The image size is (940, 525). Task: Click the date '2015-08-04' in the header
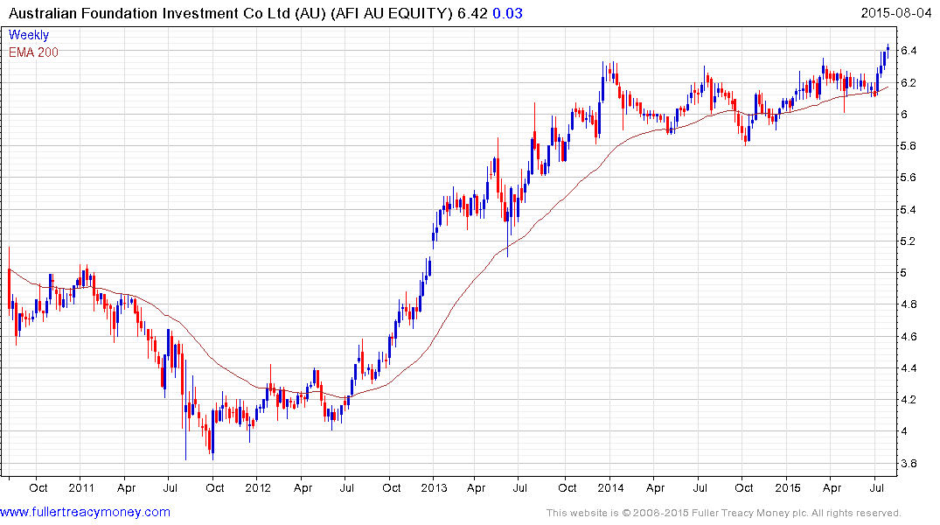(896, 13)
